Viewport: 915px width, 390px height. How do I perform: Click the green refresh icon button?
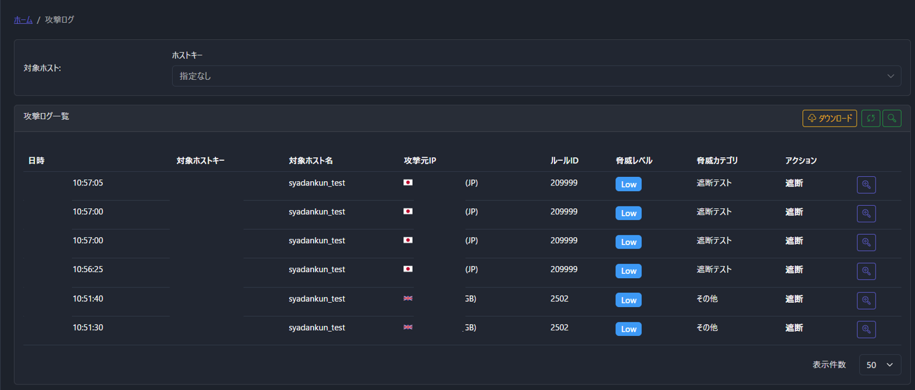870,119
